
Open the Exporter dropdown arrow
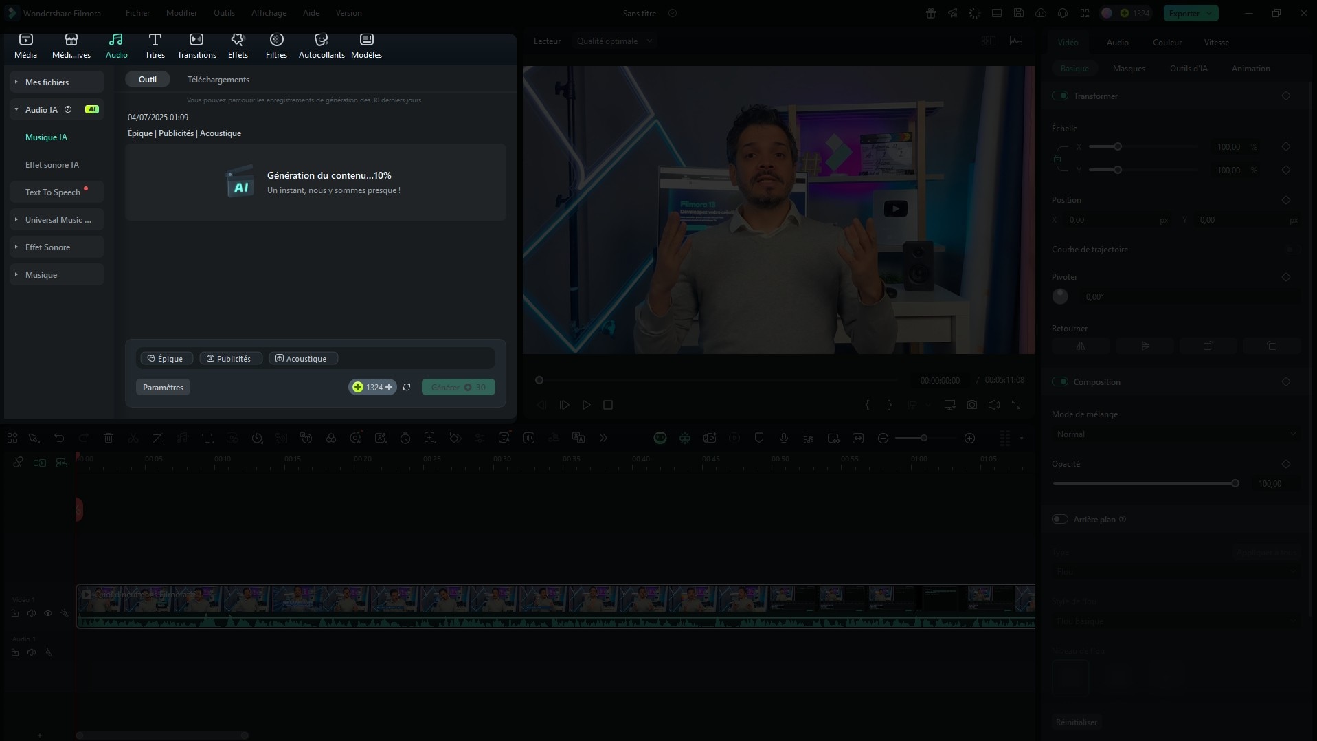1210,13
